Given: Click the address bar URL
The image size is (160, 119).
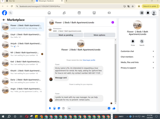Looking at the screenshot, I should point(40,6).
